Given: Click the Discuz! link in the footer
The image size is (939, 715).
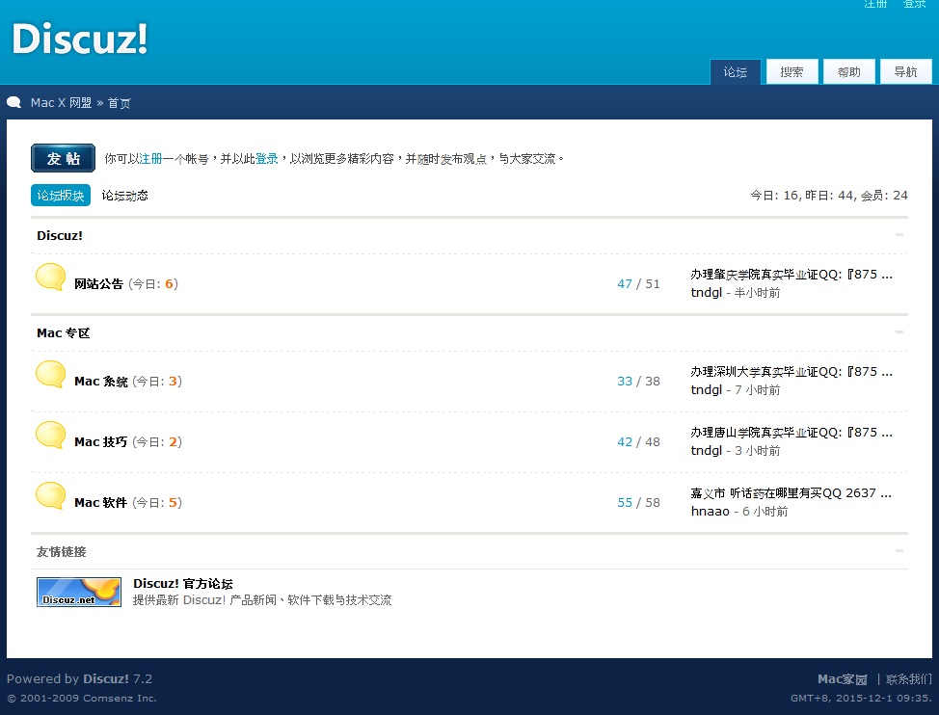Looking at the screenshot, I should (106, 679).
